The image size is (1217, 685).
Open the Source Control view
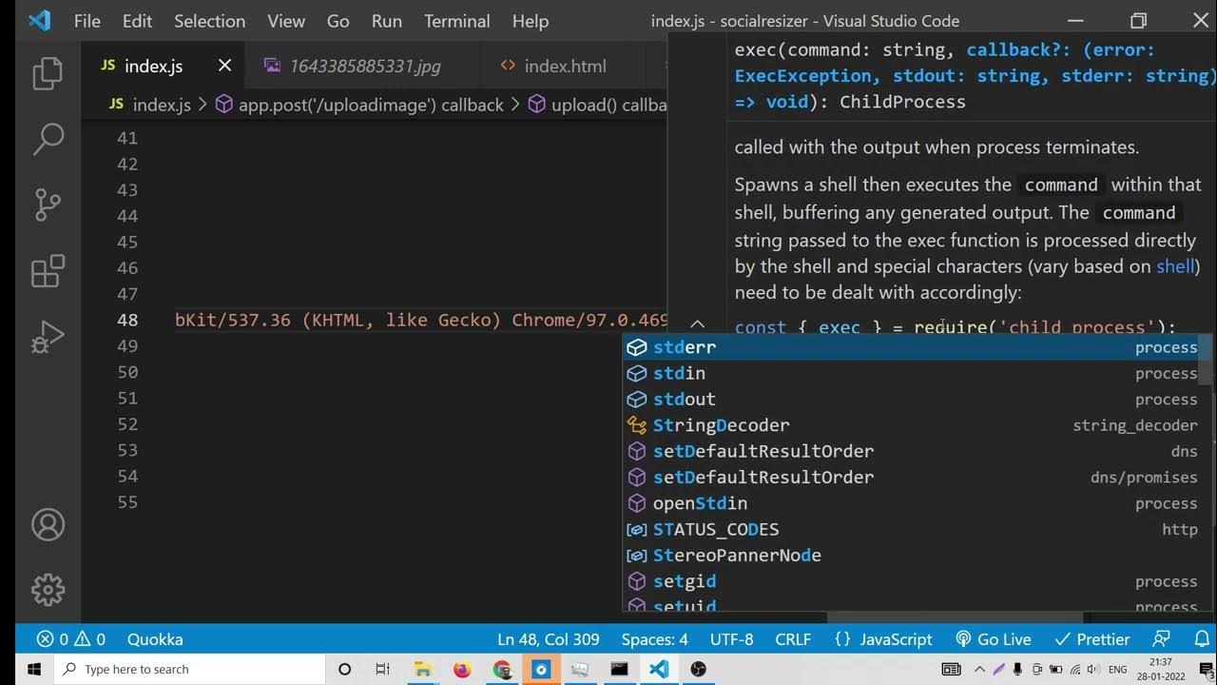[x=48, y=205]
